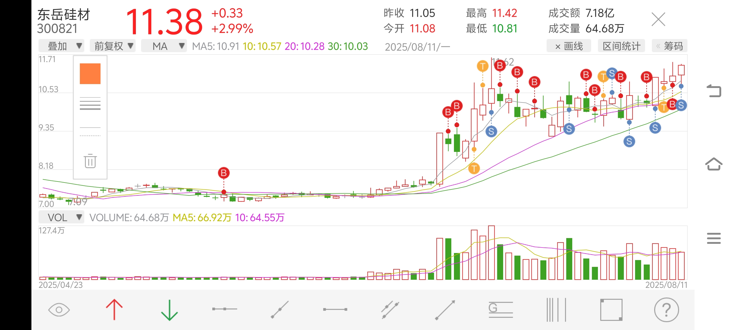Open the drawing help question mark

(667, 310)
